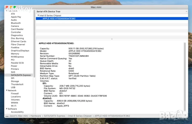Click GPT (GUID Partition Table) value
192x124 pixels.
[x=82, y=76]
